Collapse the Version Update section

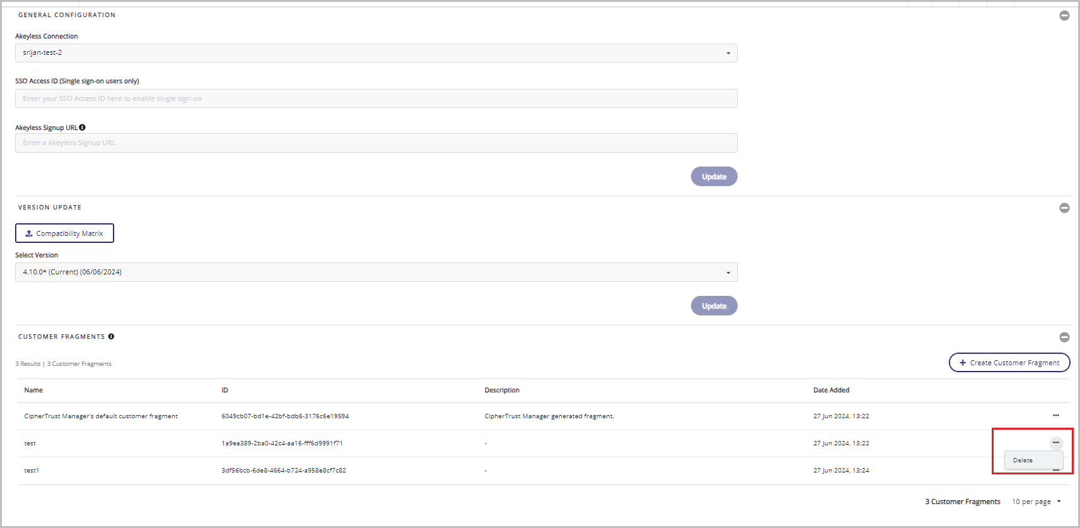[x=1064, y=208]
